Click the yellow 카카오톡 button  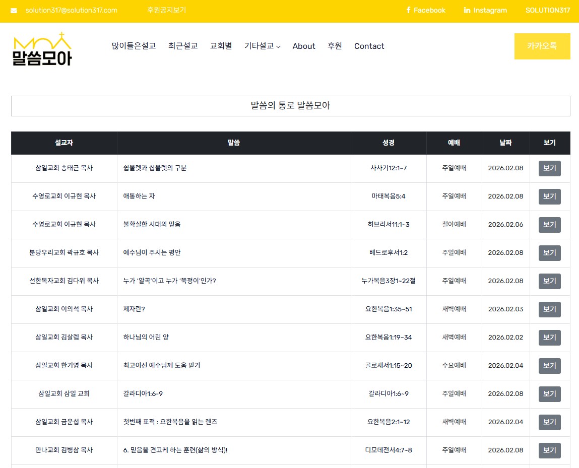click(542, 46)
